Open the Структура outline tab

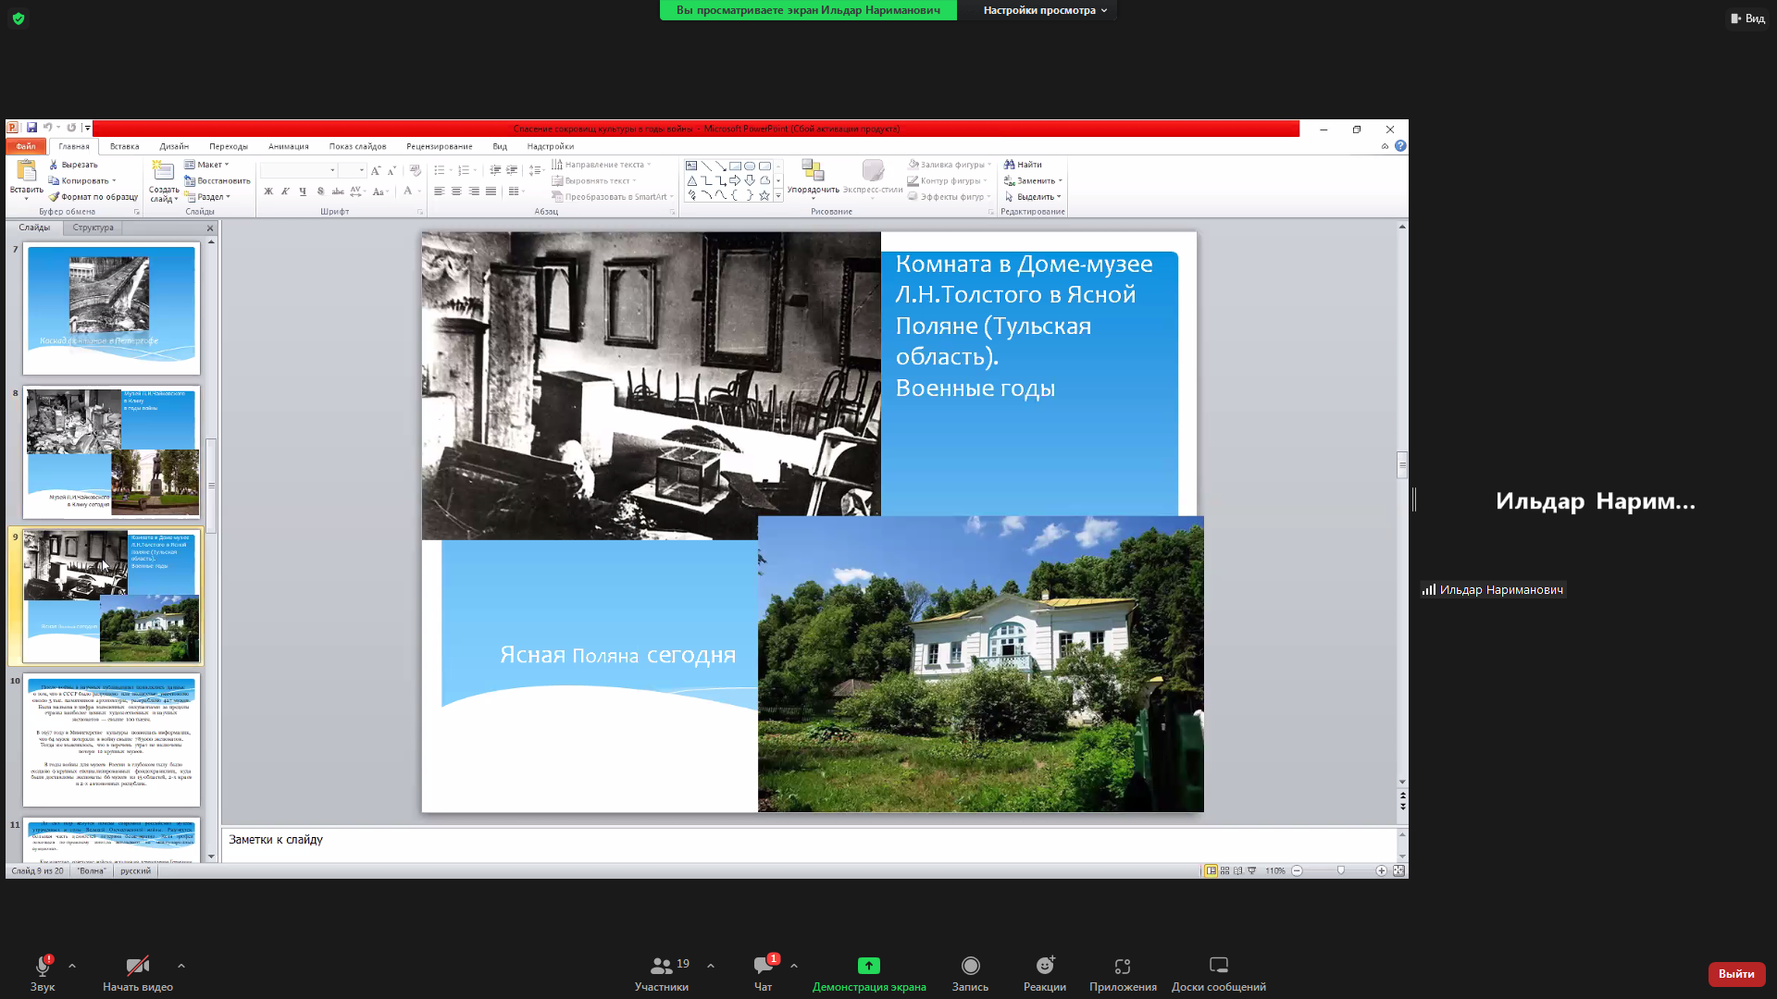[x=93, y=228]
